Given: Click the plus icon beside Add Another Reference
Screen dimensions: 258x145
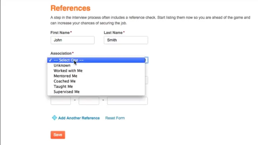Looking at the screenshot, I should (54, 118).
